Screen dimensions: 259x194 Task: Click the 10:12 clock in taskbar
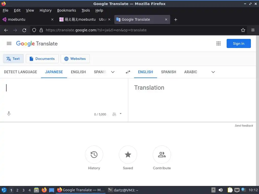pyautogui.click(x=253, y=190)
